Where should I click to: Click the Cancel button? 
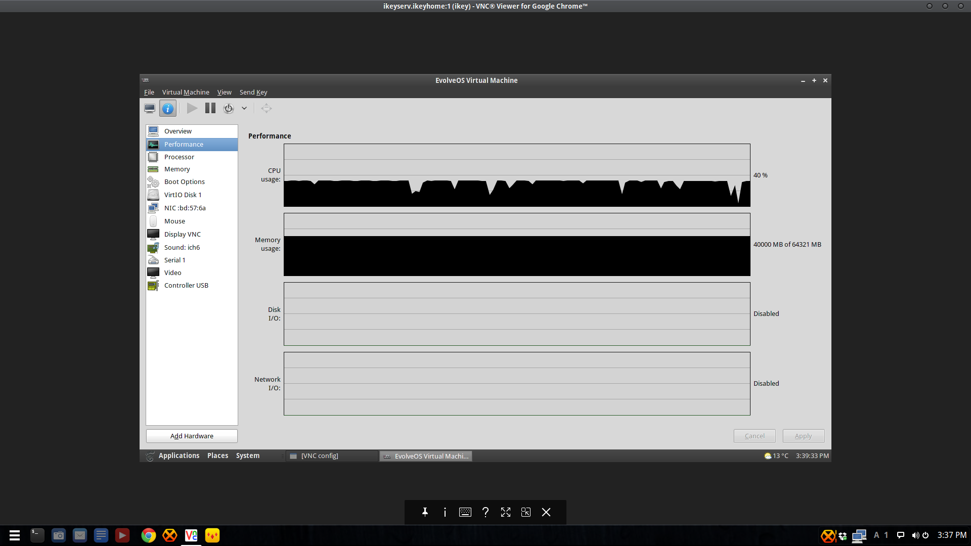click(x=755, y=436)
